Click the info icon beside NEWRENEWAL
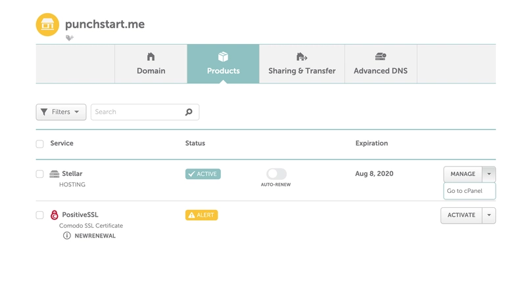This screenshot has height=290, width=526. [67, 236]
